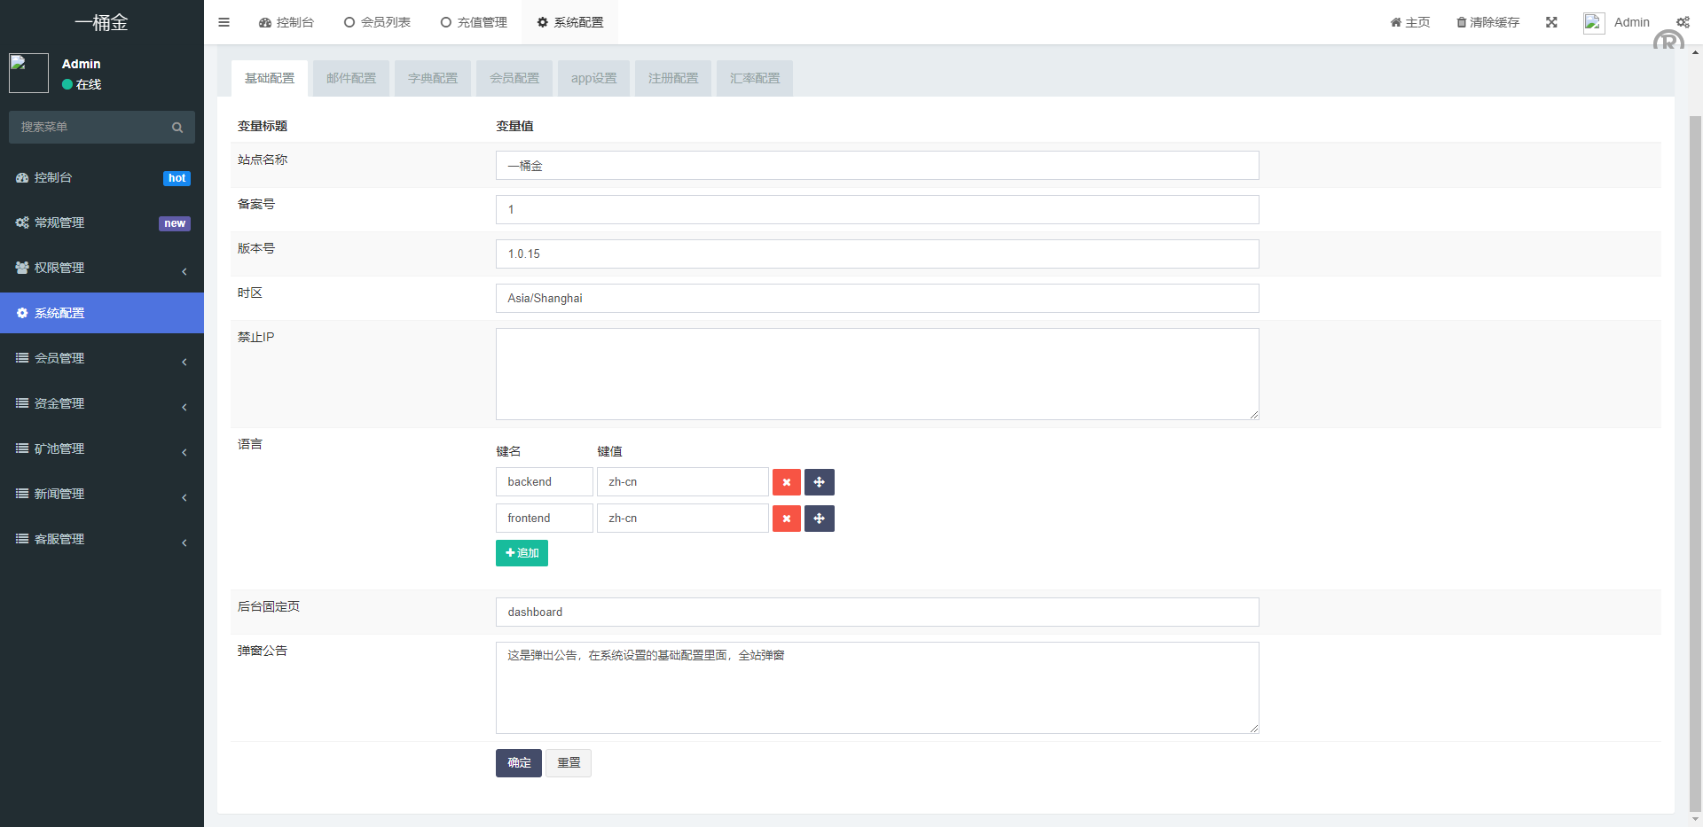Open settings gears icon at top right

(1683, 22)
